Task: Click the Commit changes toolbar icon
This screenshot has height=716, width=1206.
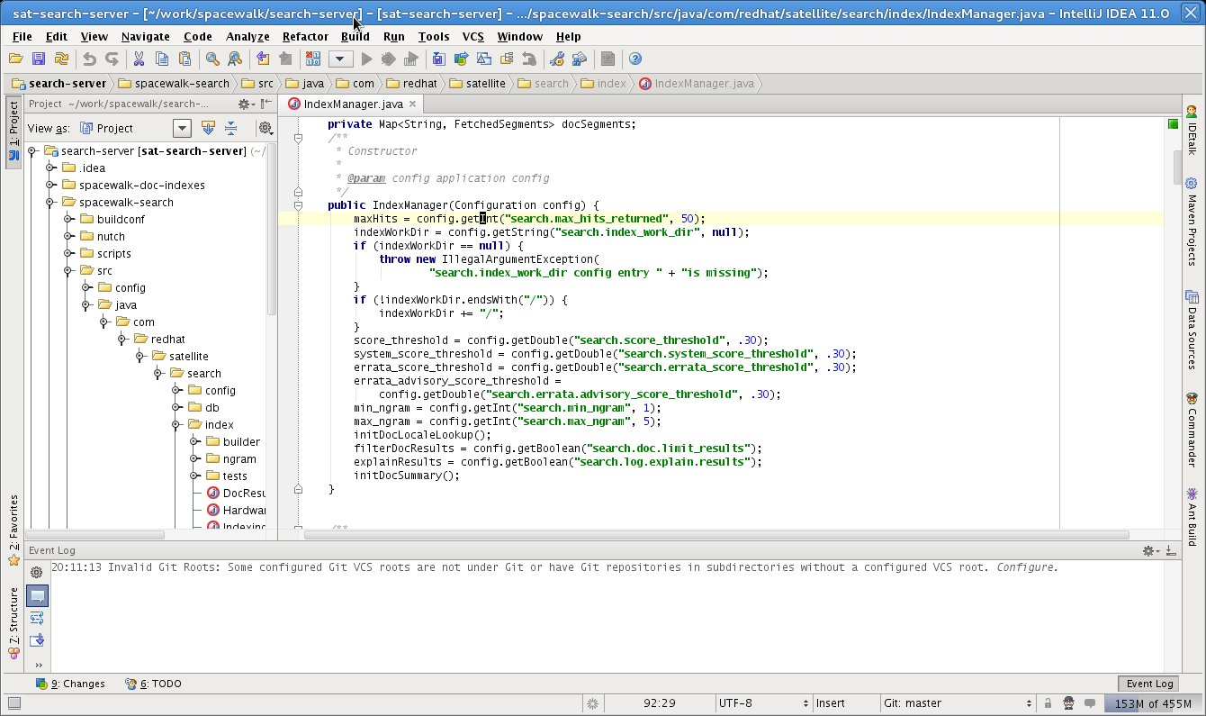Action: coord(462,59)
